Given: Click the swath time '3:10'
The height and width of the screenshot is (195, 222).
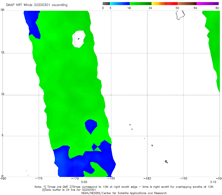Looking at the screenshot, I should (x=213, y=182).
